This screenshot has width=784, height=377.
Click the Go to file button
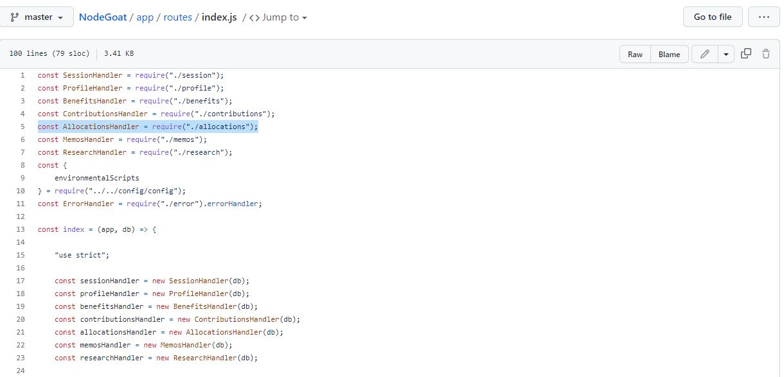pyautogui.click(x=713, y=17)
